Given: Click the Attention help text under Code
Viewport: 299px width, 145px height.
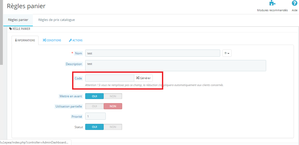Looking at the screenshot, I should coord(154,85).
